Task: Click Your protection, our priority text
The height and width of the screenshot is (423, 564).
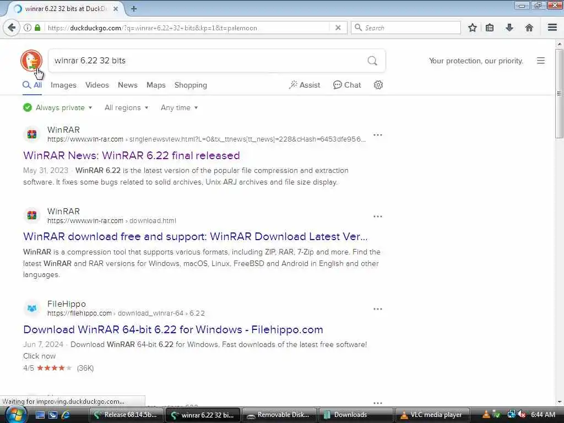Action: tap(476, 61)
